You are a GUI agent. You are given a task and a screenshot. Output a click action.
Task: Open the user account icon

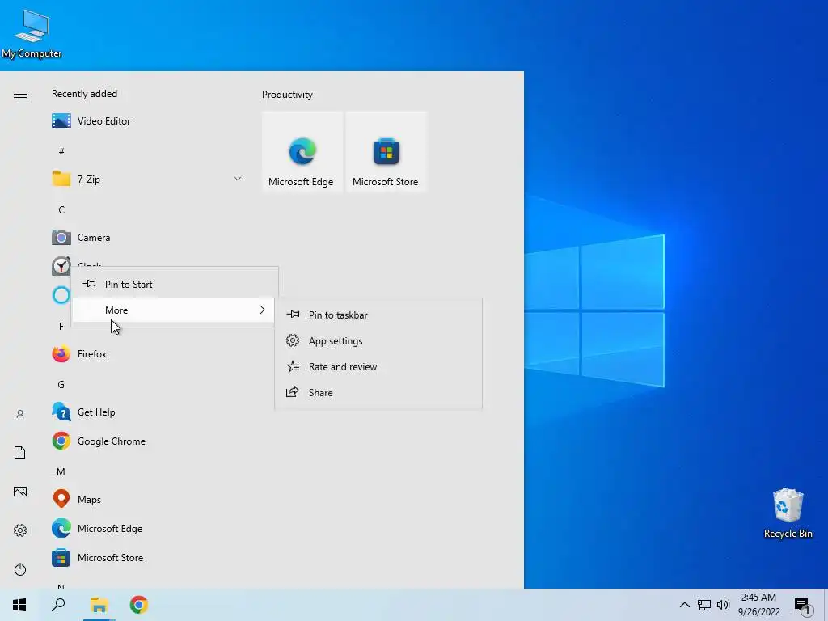pyautogui.click(x=20, y=414)
